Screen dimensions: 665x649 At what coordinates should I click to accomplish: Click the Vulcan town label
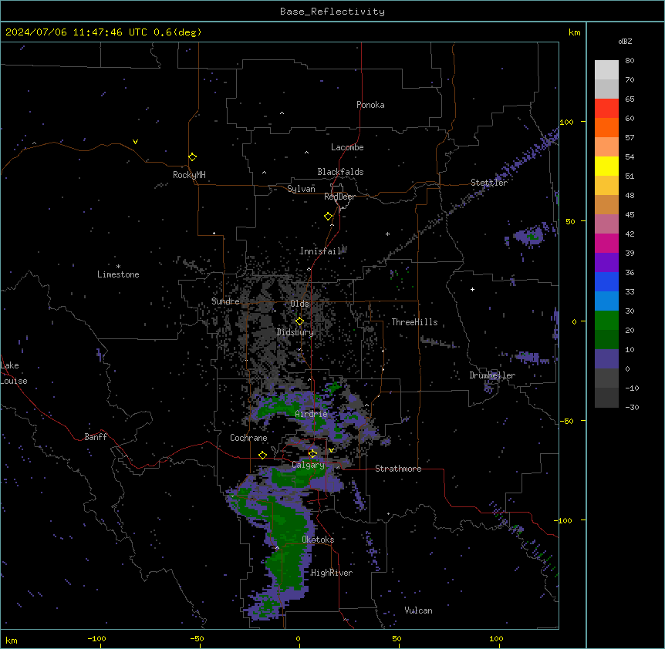pyautogui.click(x=419, y=610)
